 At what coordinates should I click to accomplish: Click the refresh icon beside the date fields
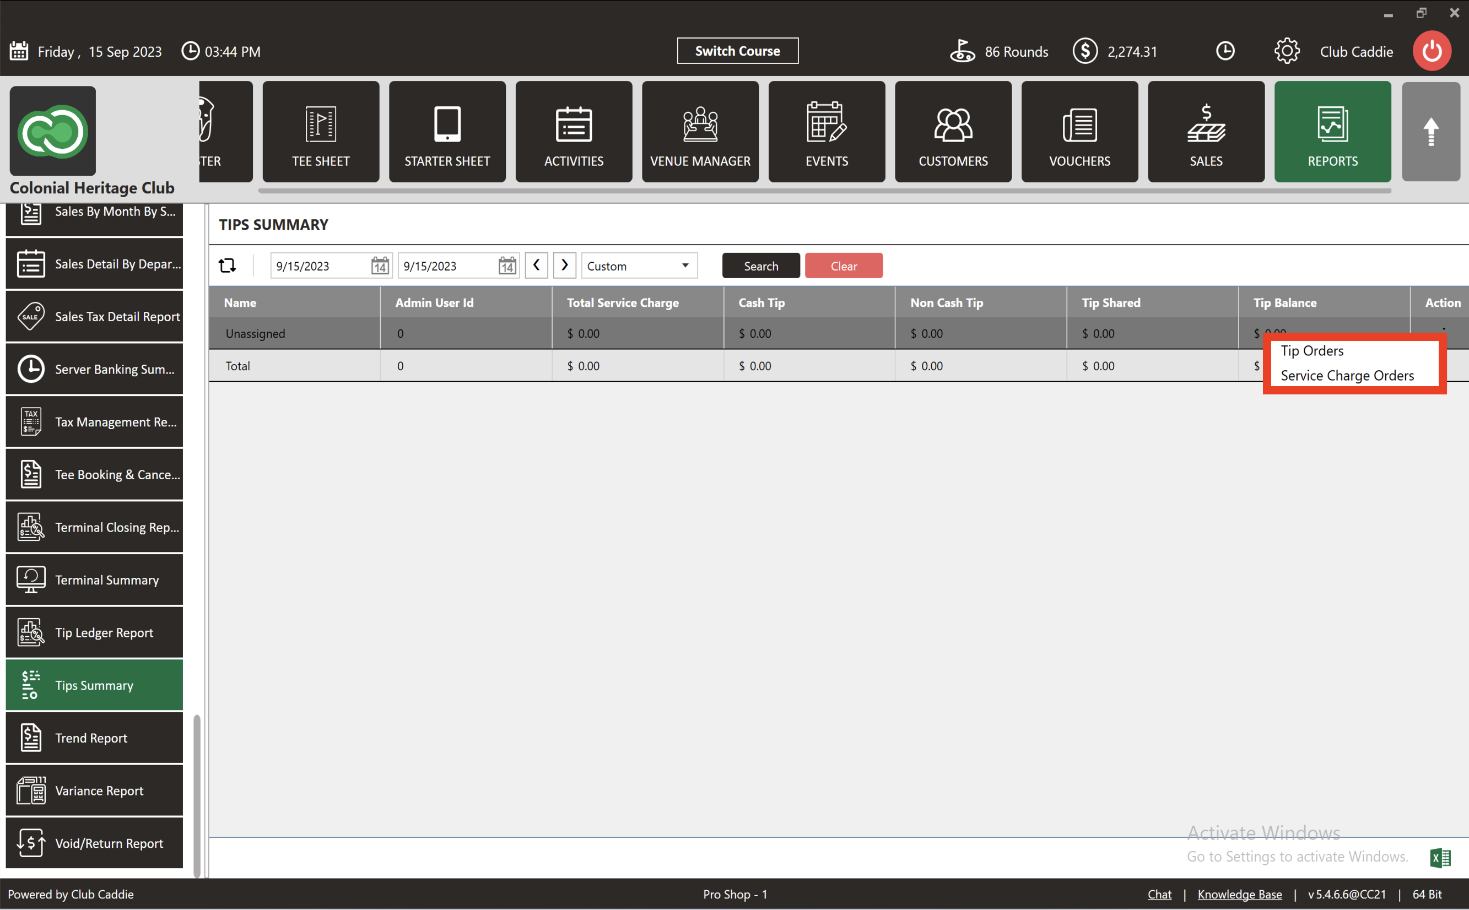tap(227, 266)
